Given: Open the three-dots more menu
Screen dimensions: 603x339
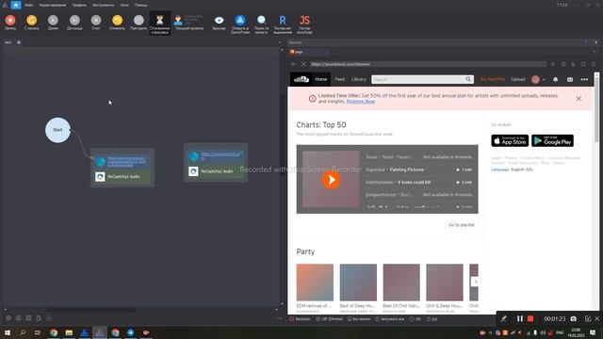Looking at the screenshot, I should (584, 79).
